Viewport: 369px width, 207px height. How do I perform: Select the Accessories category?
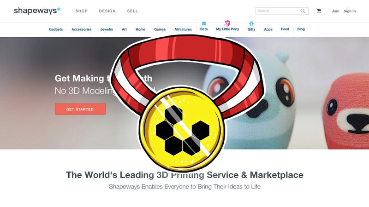click(82, 29)
